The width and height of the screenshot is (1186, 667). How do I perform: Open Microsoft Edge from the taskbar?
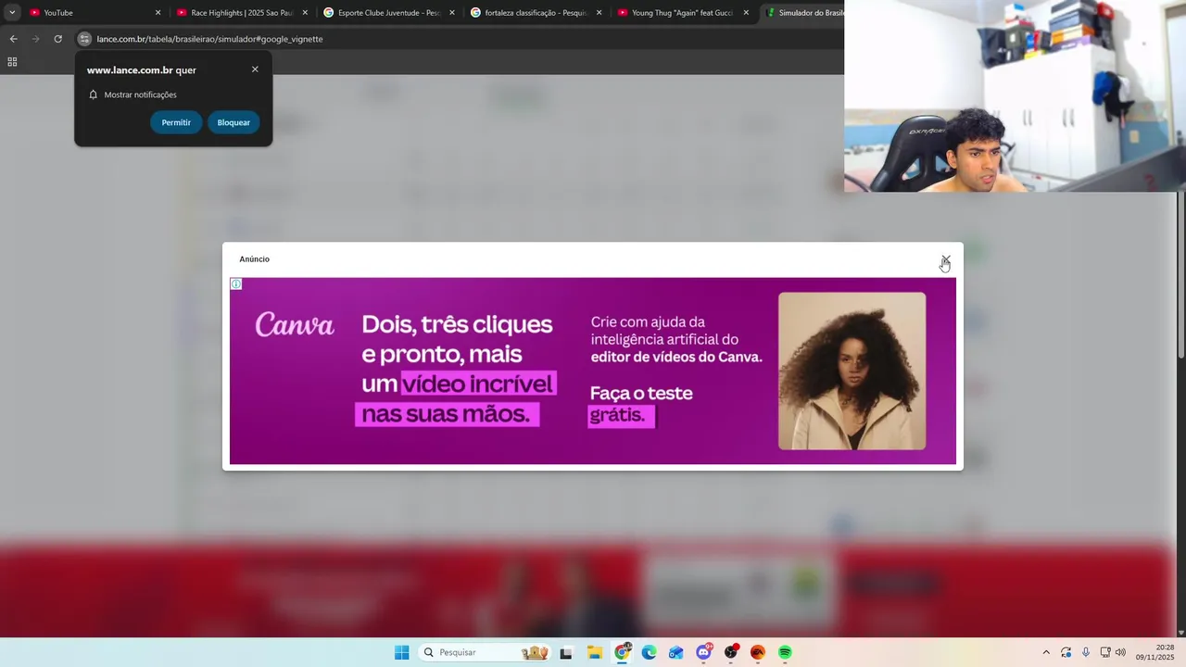click(x=649, y=652)
